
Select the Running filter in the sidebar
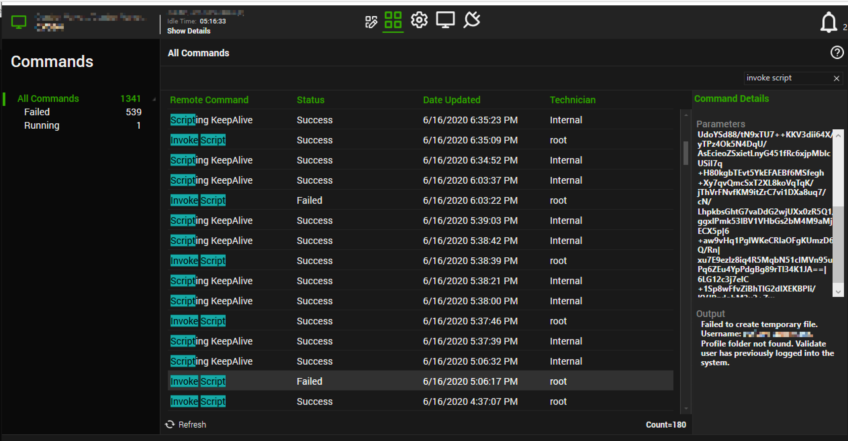tap(42, 125)
